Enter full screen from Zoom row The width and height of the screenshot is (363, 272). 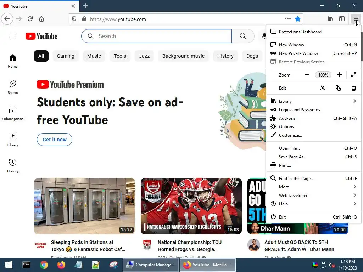[x=354, y=75]
